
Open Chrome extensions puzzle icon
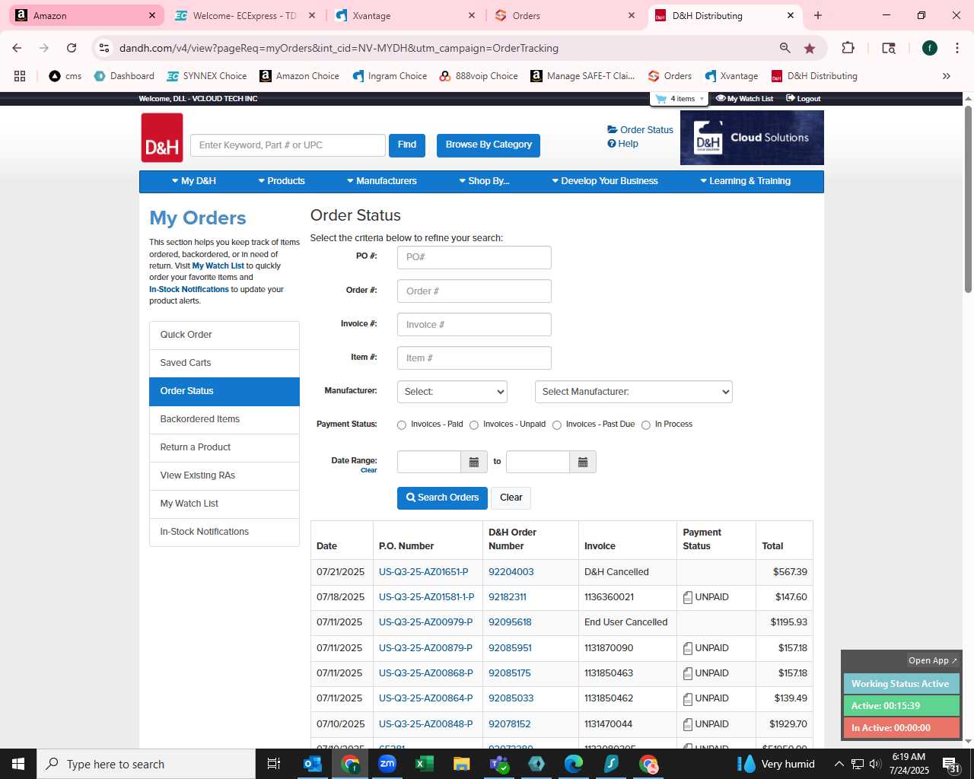(x=848, y=48)
